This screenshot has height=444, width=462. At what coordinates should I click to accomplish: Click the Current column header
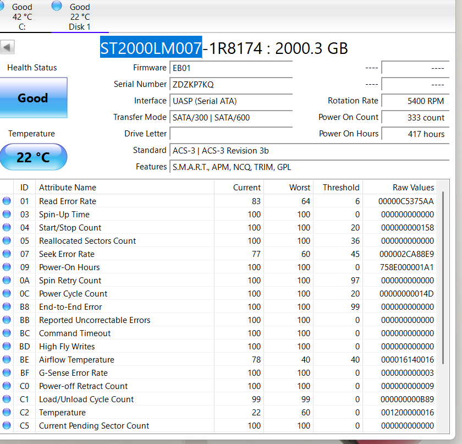[239, 187]
